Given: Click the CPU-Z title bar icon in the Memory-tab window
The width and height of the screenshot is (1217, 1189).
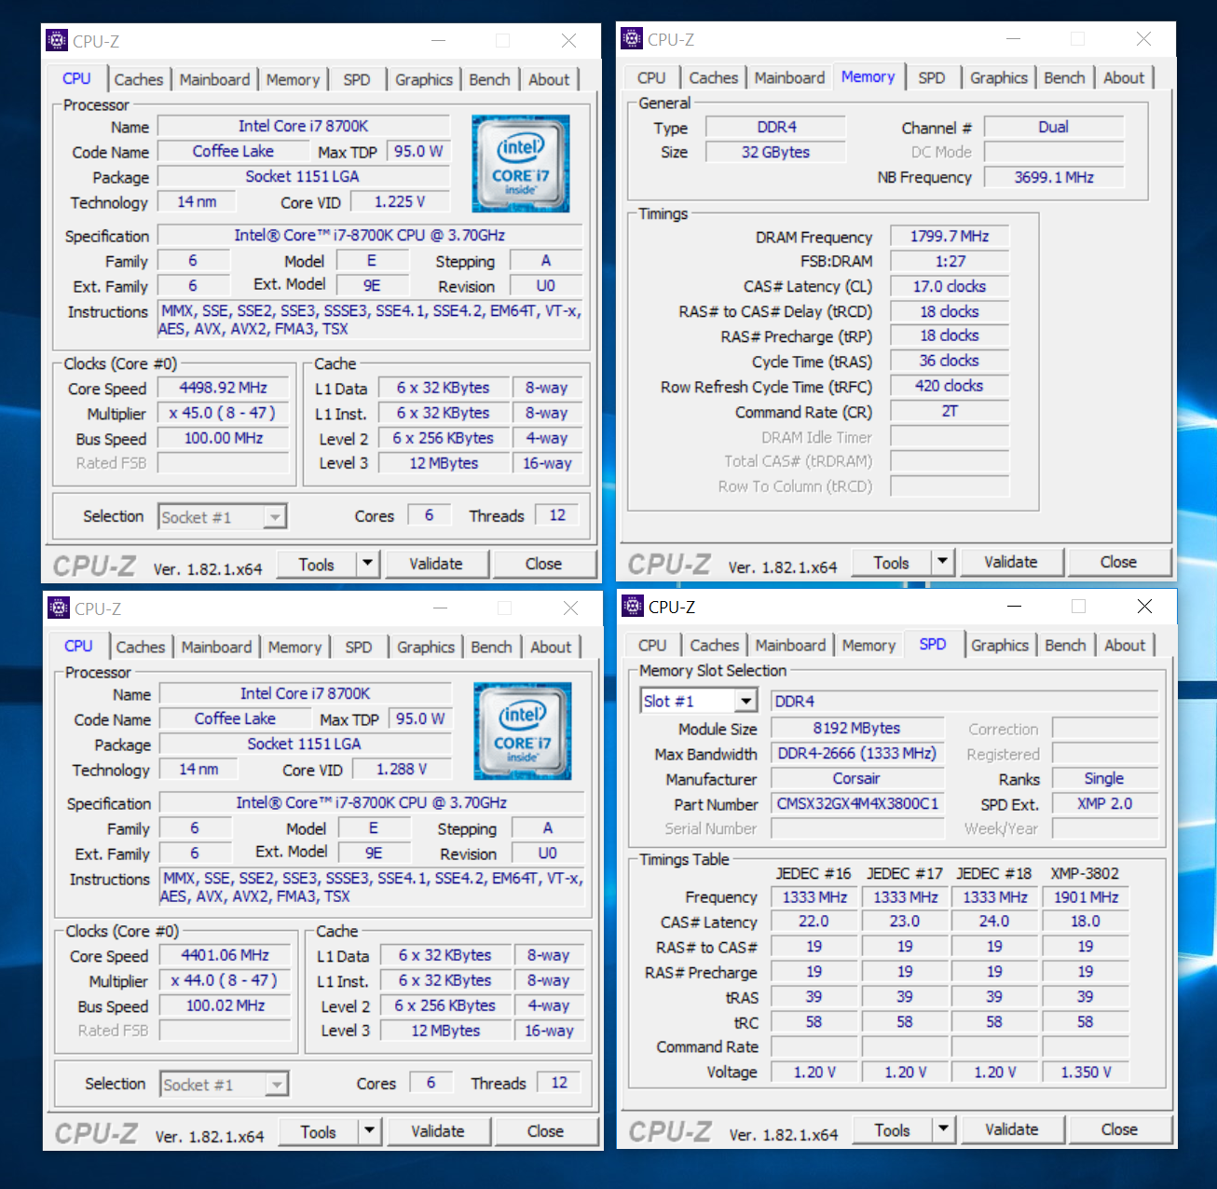Looking at the screenshot, I should tap(632, 38).
